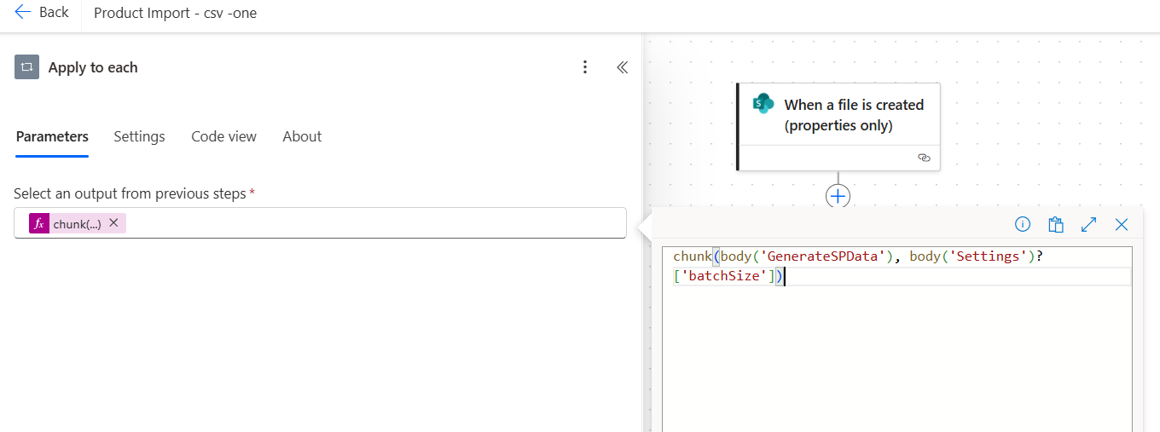Click the clipboard paste icon in editor
This screenshot has height=432, width=1160.
click(1056, 224)
